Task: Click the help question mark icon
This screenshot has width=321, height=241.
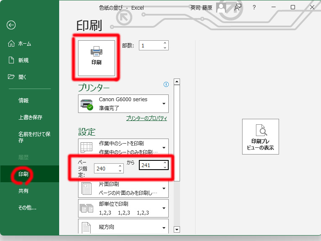Action: [x=254, y=7]
